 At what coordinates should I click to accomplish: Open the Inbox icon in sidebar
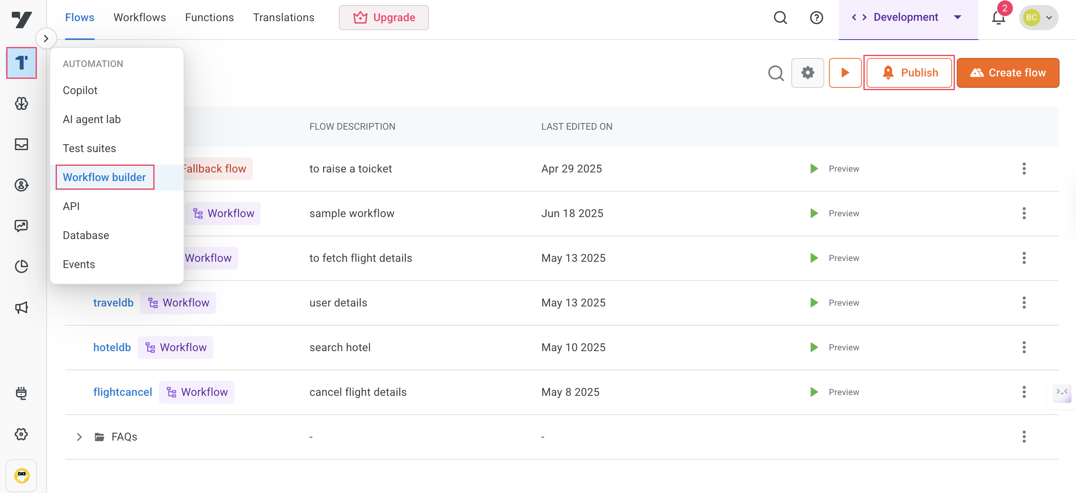21,144
